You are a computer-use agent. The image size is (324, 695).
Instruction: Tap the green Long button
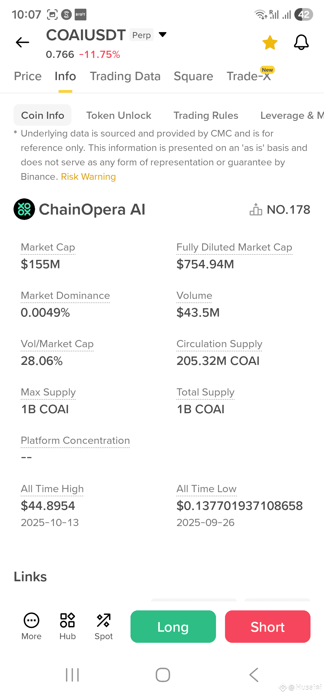pos(173,627)
